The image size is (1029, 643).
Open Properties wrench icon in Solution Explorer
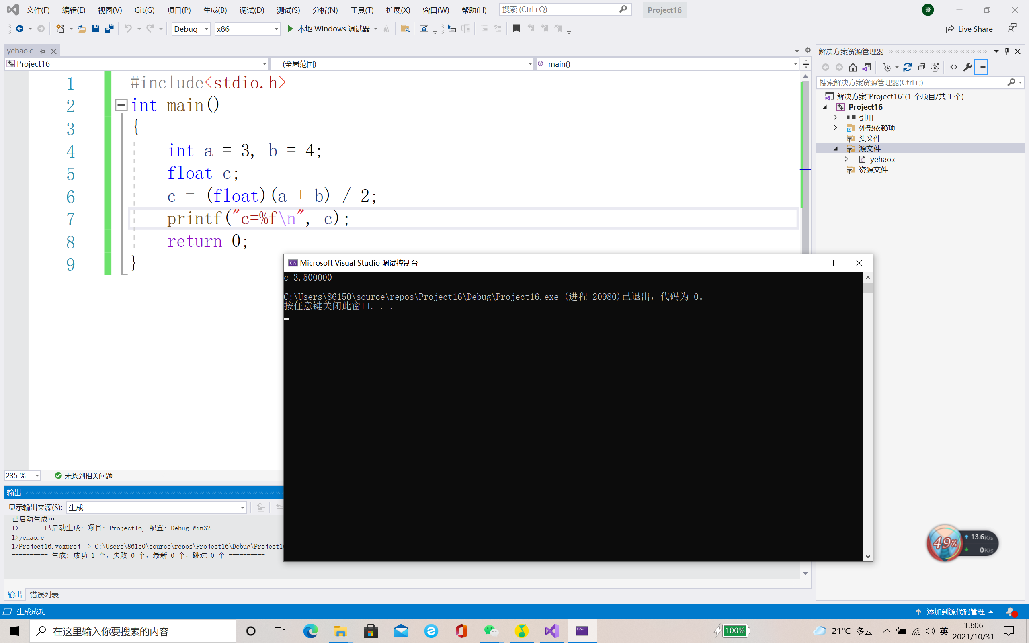(x=968, y=67)
